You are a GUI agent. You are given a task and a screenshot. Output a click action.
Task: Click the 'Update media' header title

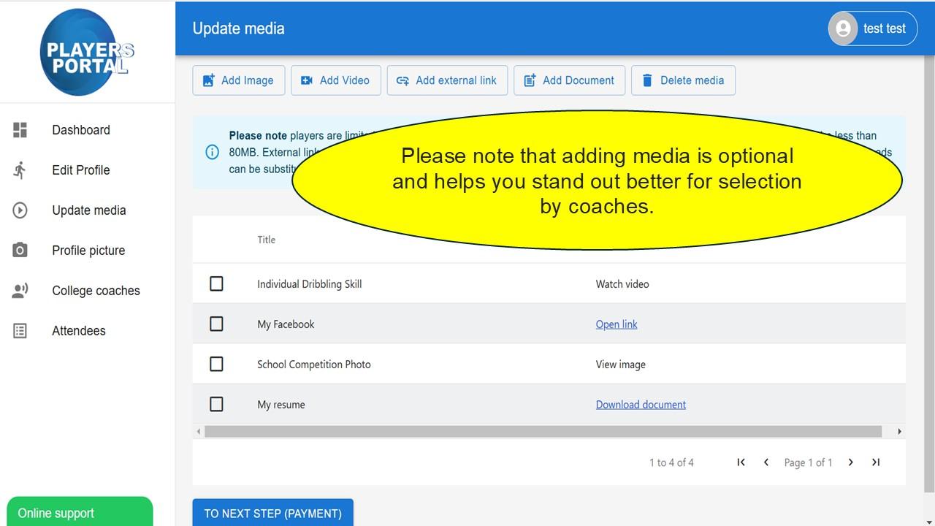[238, 28]
